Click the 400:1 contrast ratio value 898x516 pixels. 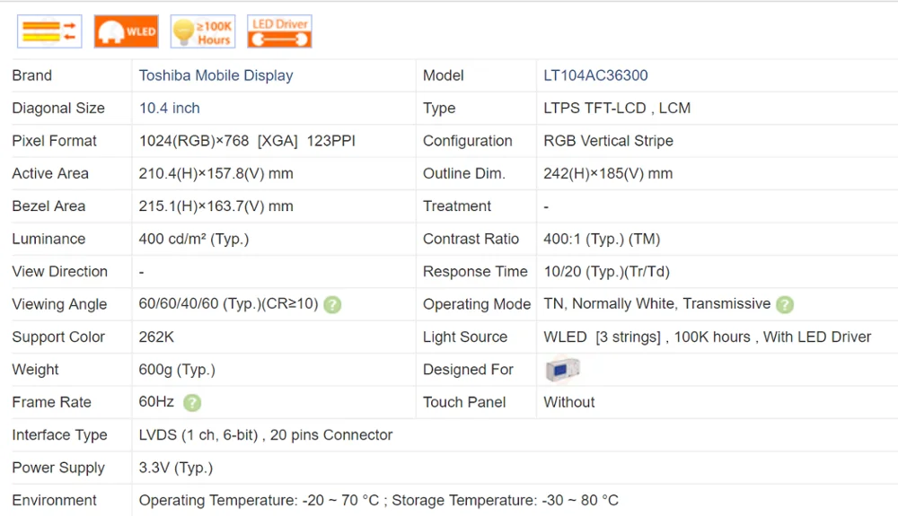coord(602,239)
